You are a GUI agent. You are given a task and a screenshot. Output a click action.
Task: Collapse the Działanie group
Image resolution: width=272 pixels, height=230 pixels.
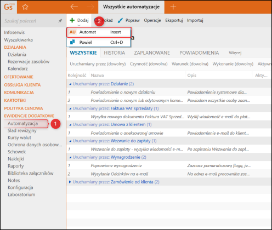tap(70, 84)
